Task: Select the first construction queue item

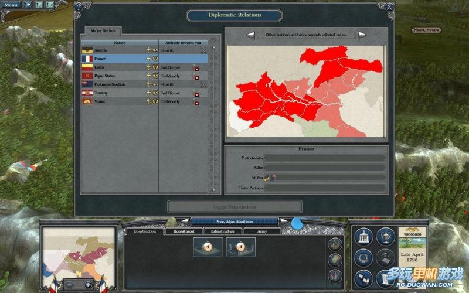Action: [208, 247]
